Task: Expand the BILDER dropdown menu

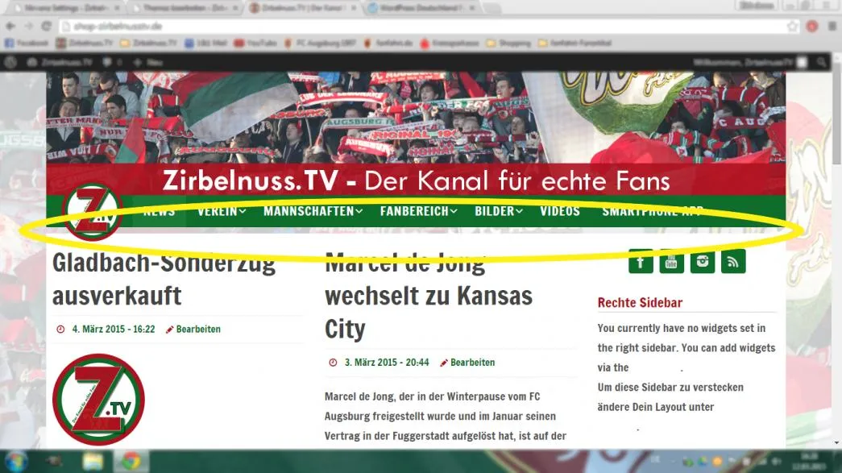Action: tap(498, 212)
